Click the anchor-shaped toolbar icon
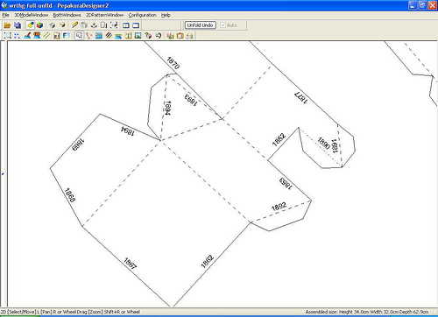The width and height of the screenshot is (438, 317). tap(94, 25)
